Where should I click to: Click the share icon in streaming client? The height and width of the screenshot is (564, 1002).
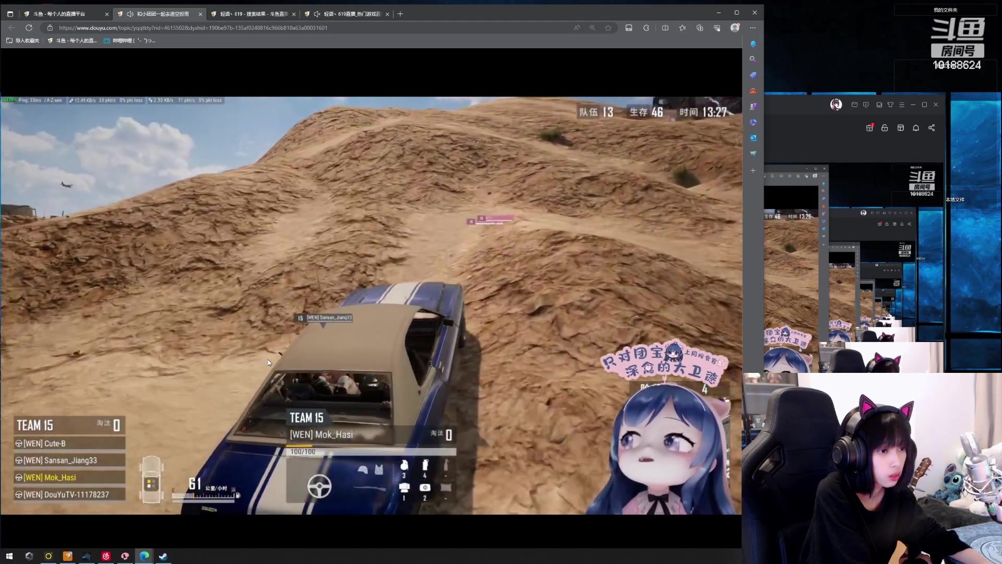pos(932,128)
